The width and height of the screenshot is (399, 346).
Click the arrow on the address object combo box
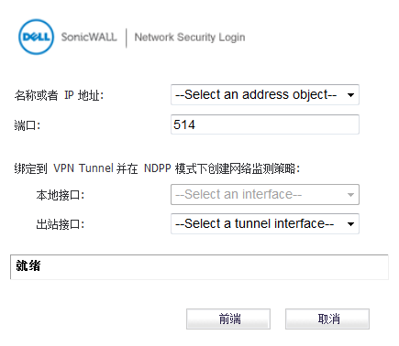click(350, 95)
